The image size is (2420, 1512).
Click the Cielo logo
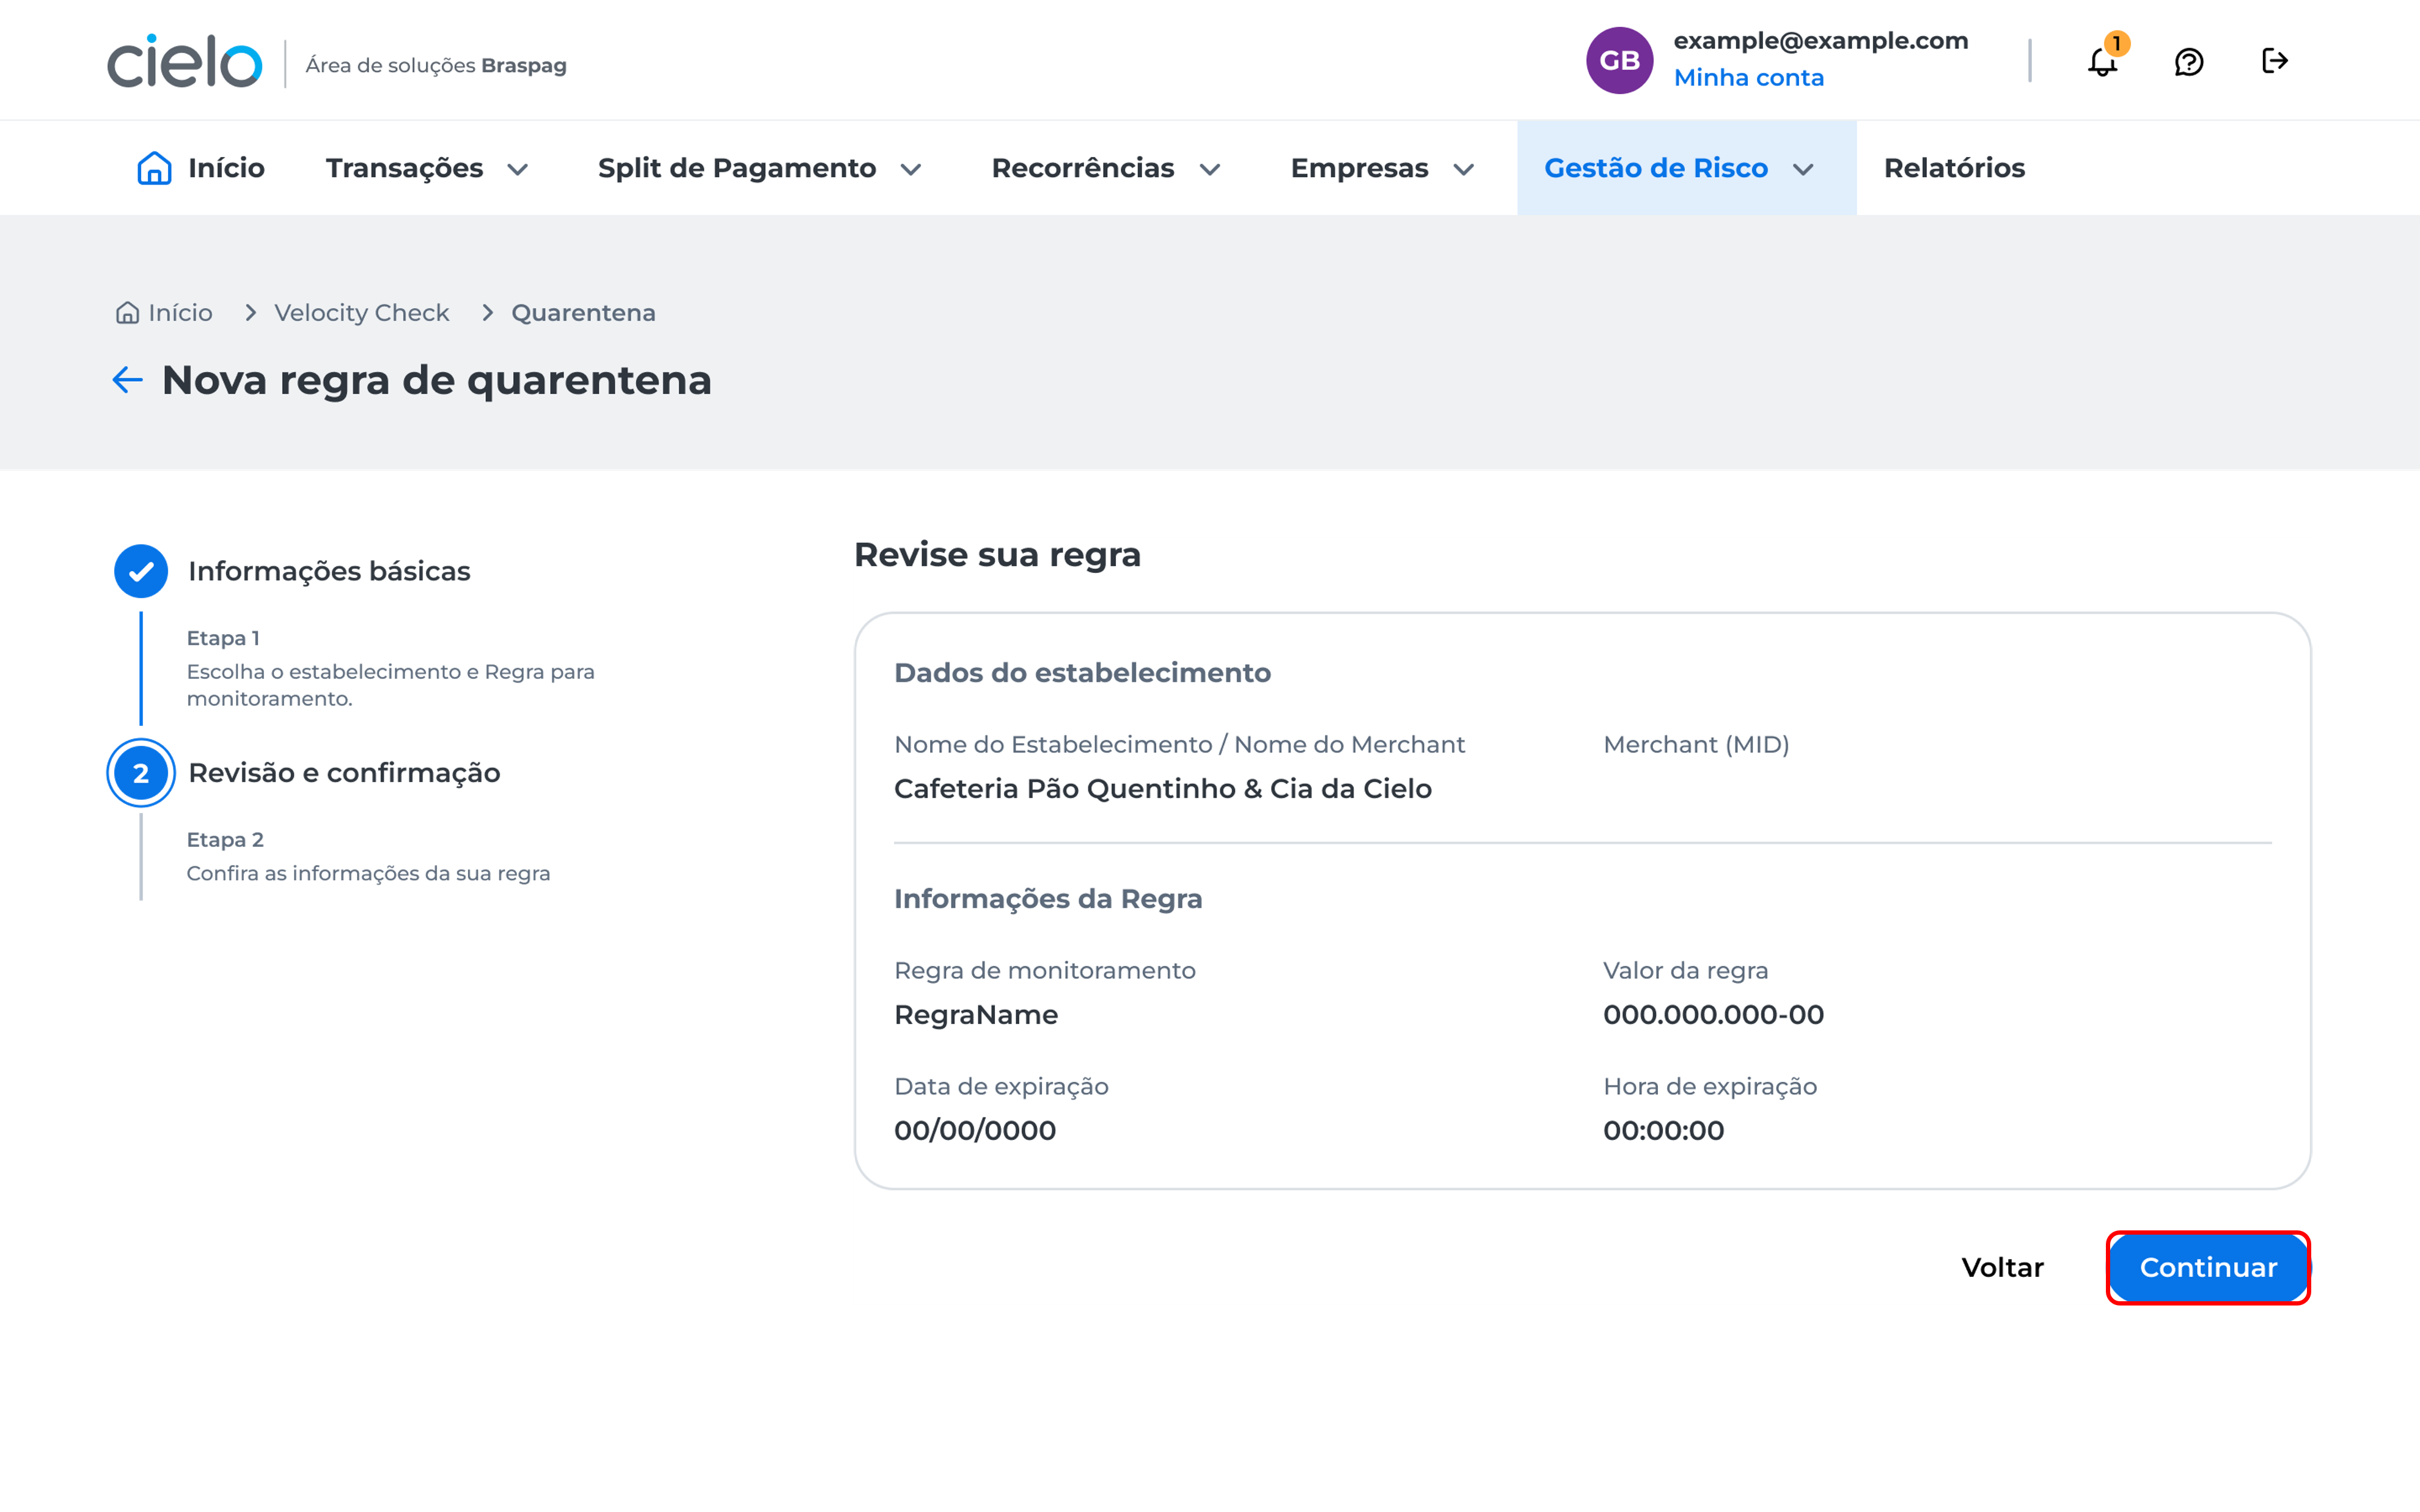[185, 62]
